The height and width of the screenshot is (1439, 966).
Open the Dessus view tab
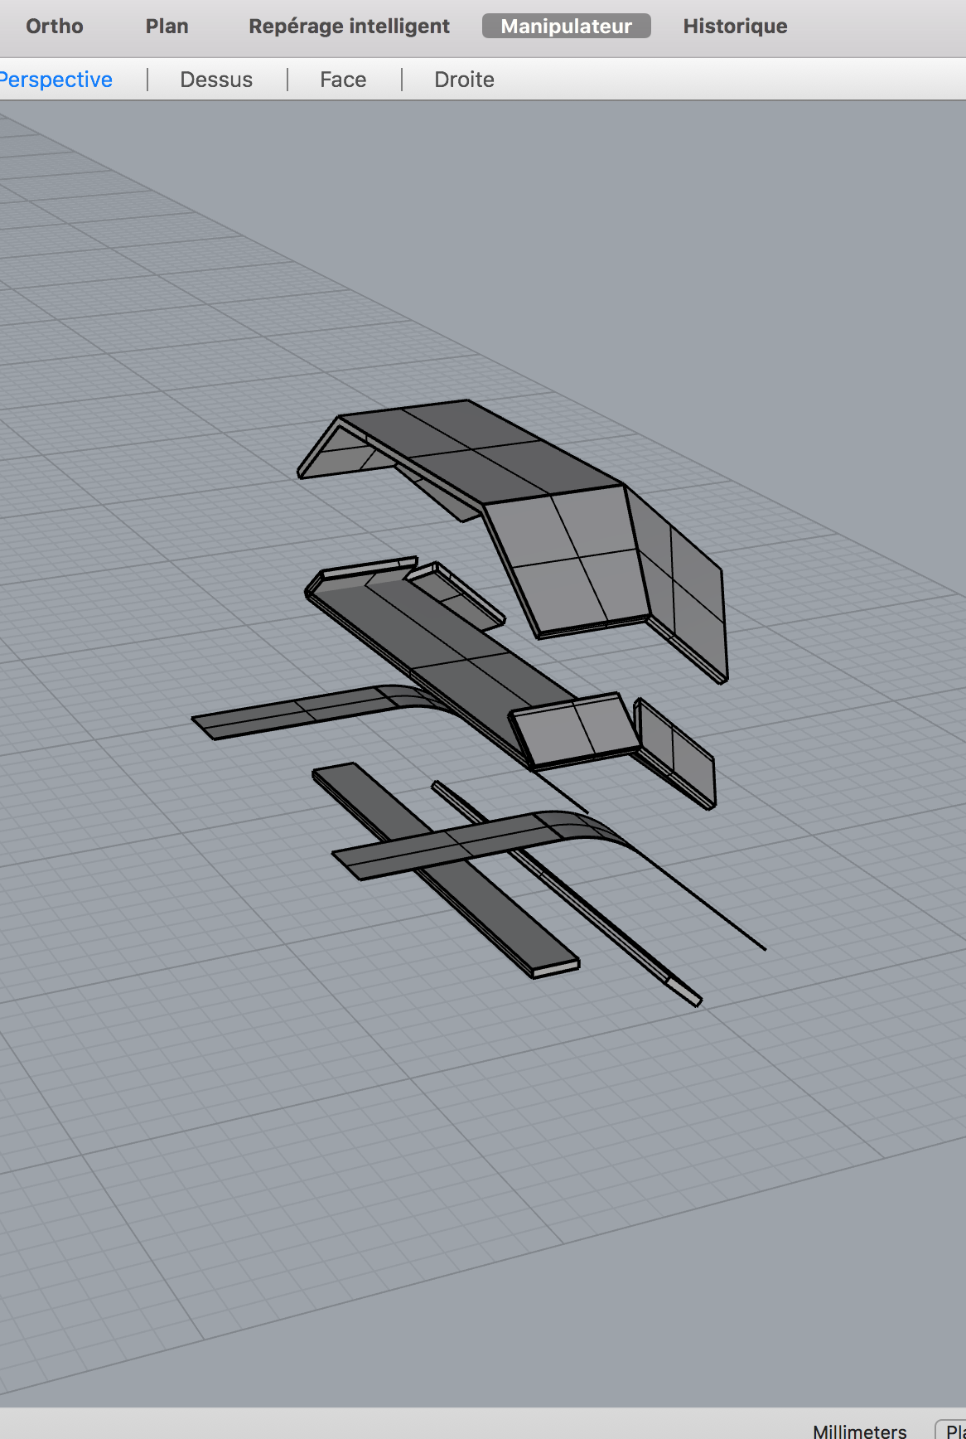[216, 80]
